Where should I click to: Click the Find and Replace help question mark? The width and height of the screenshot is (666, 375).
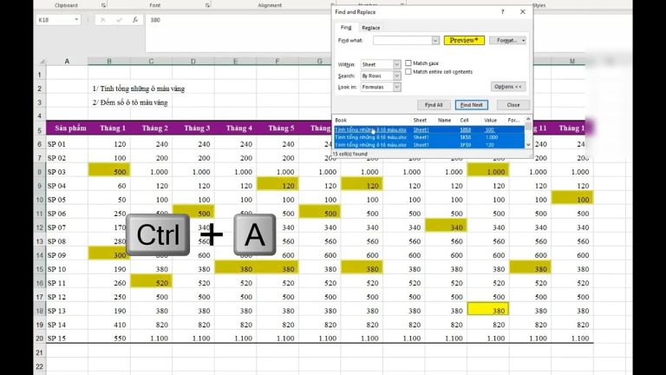(x=502, y=12)
